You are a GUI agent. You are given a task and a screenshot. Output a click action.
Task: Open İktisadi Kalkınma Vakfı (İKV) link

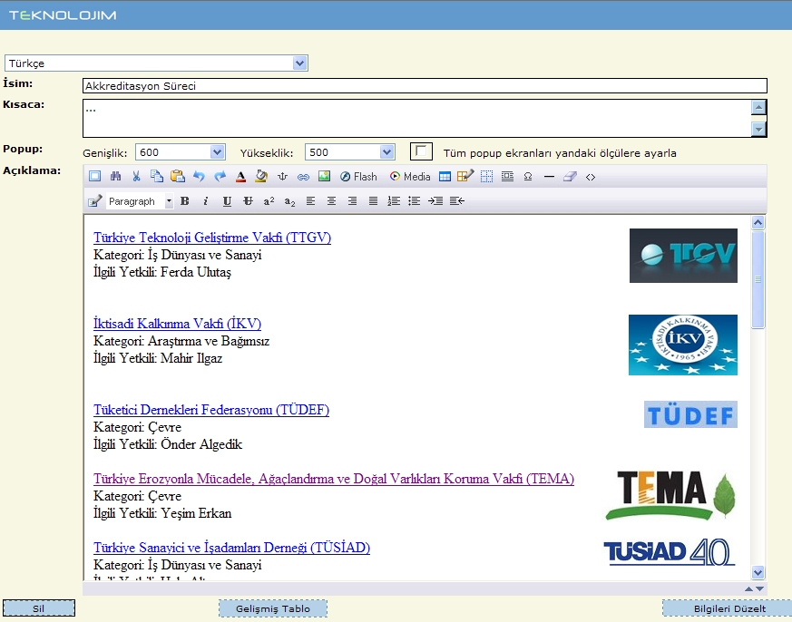177,324
